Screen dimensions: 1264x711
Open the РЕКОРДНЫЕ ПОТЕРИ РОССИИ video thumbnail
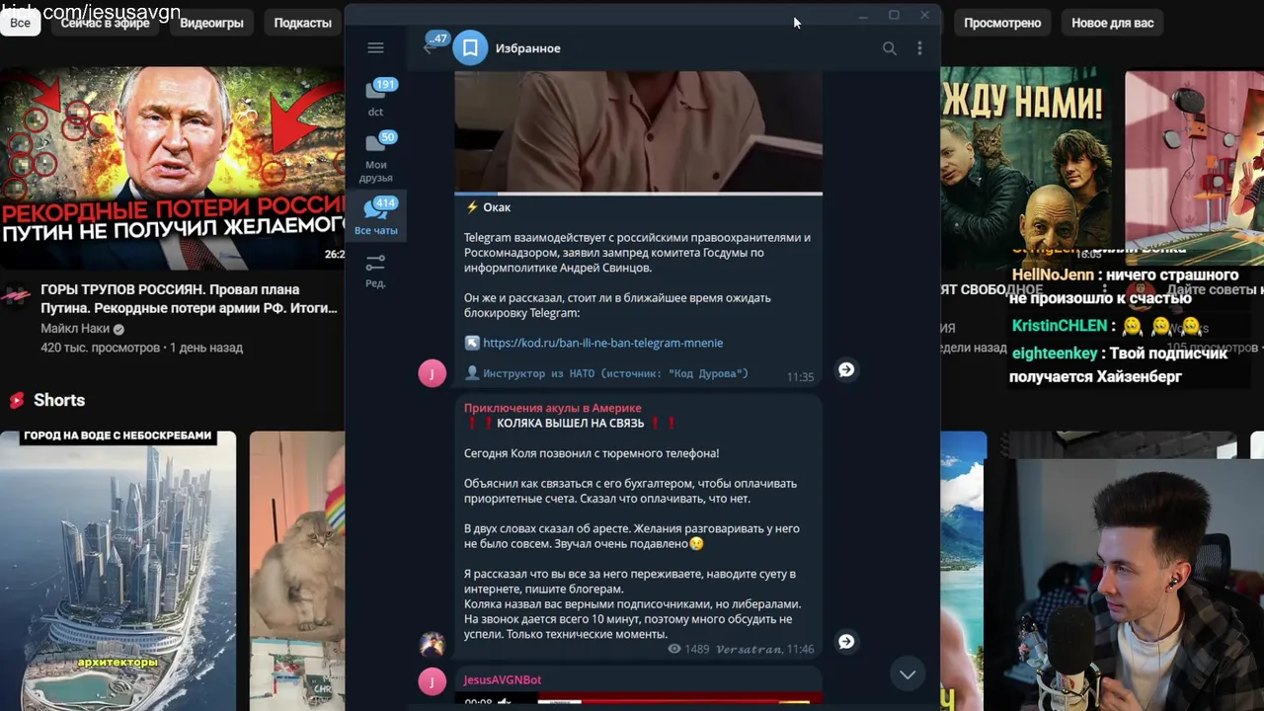172,168
